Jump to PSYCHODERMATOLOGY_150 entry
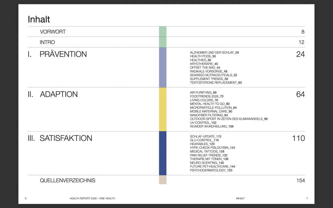333x208 pixels. [x=211, y=170]
